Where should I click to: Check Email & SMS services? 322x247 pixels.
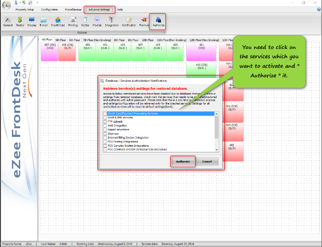click(105, 117)
